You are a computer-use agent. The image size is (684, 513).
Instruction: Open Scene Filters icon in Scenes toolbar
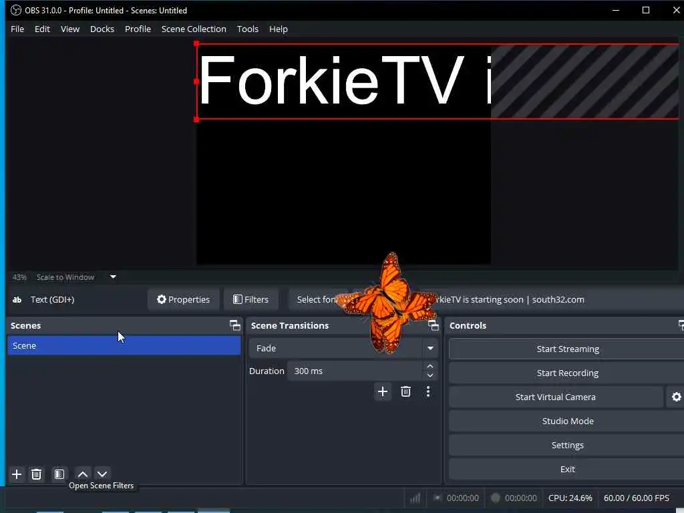point(59,474)
